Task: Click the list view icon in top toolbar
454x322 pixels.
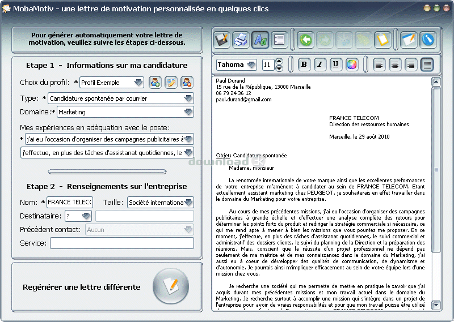Action: pos(279,40)
